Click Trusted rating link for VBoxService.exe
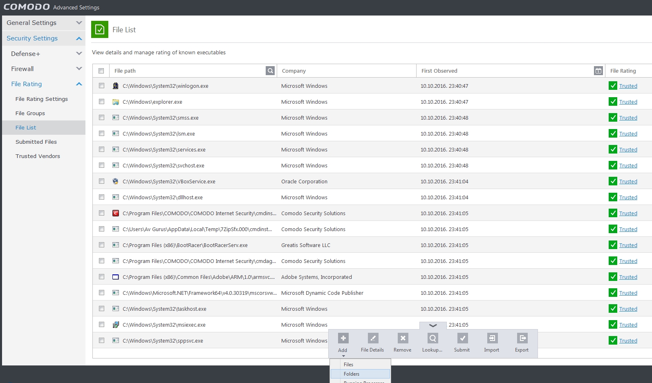 (x=628, y=181)
